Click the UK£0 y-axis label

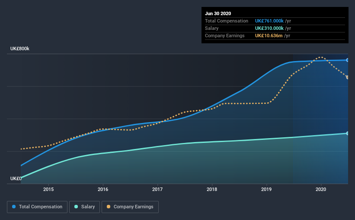tap(16, 179)
